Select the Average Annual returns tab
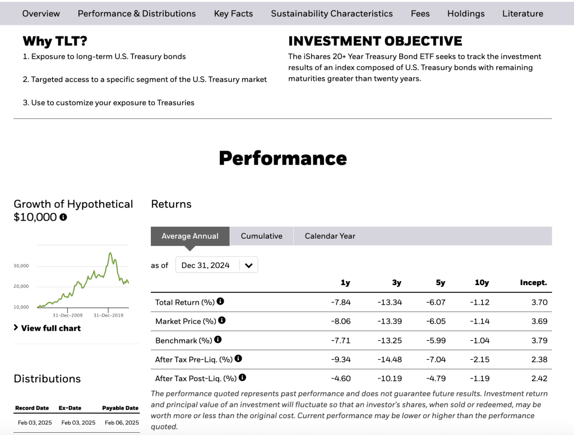Viewport: 574px width, 435px height. click(x=190, y=236)
